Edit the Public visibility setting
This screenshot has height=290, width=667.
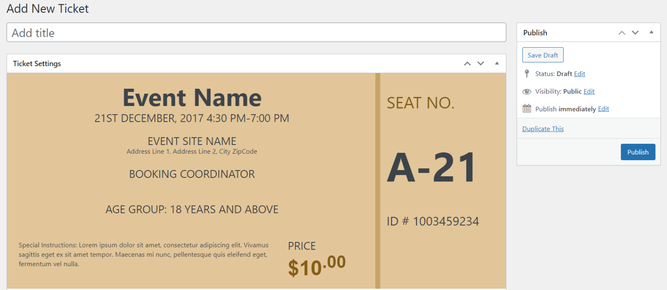click(x=589, y=91)
